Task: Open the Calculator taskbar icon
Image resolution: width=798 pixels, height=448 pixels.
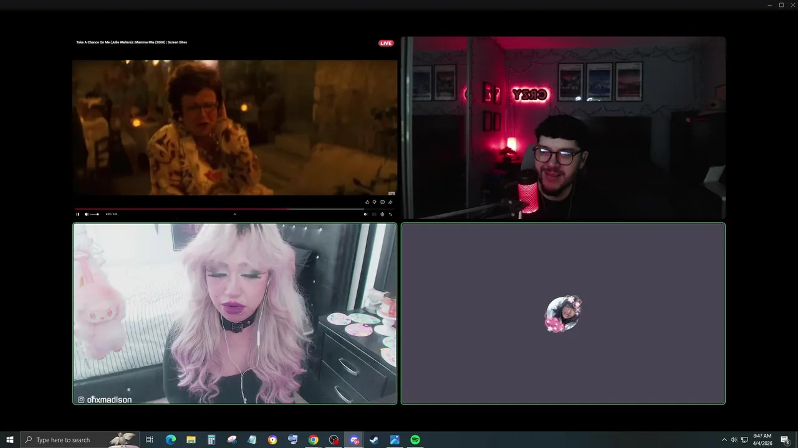Action: 211,440
